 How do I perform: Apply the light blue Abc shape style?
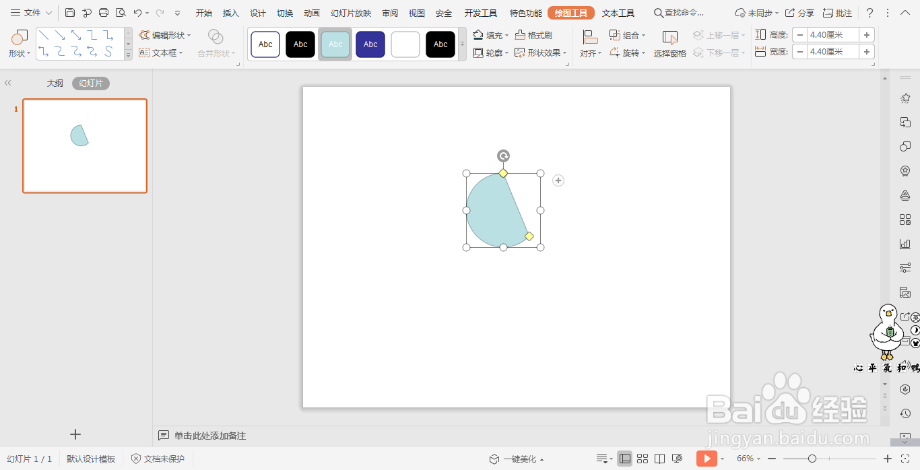335,44
